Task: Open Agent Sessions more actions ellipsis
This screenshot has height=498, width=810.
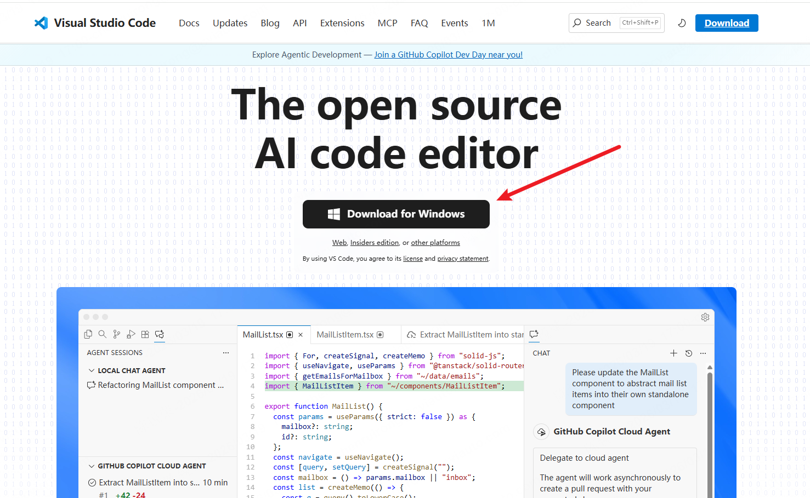Action: coord(226,353)
